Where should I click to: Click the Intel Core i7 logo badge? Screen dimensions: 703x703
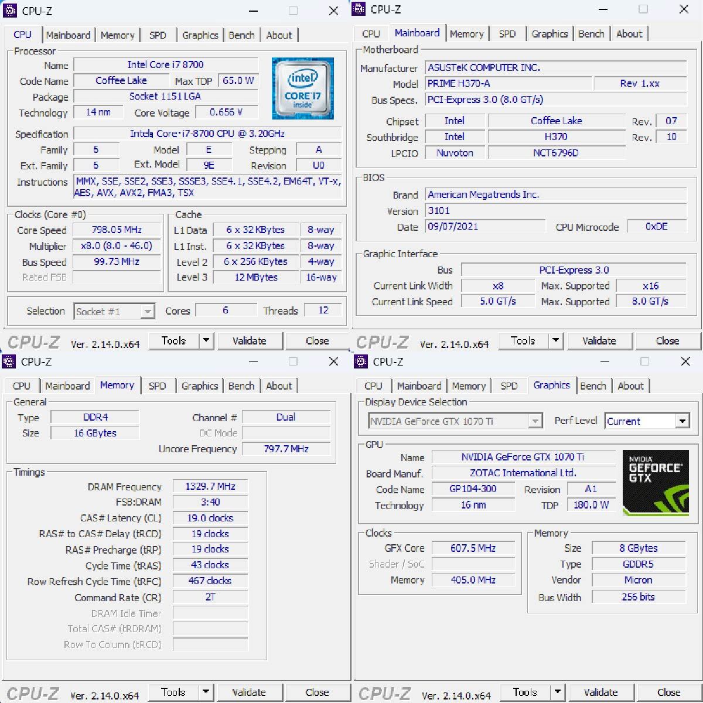coord(302,88)
